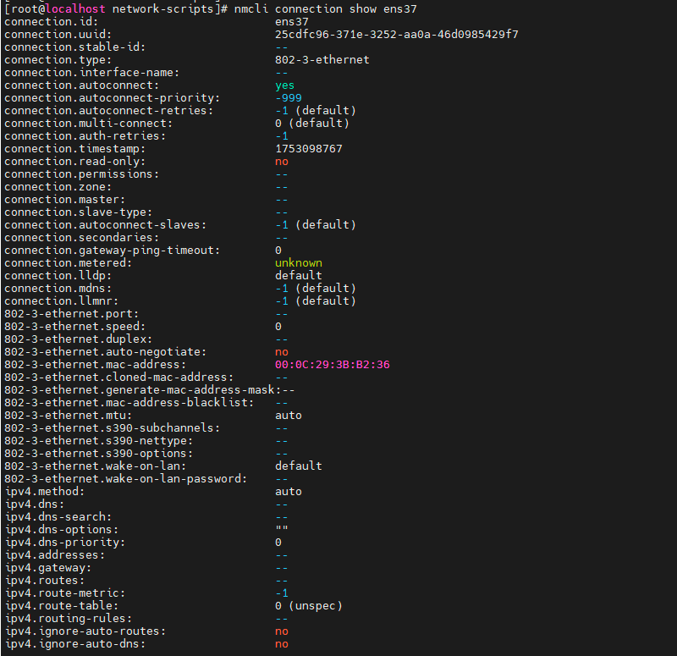677x656 pixels.
Task: Select the 'auto' value of 802-3-ethernet.mtu
Action: 289,416
